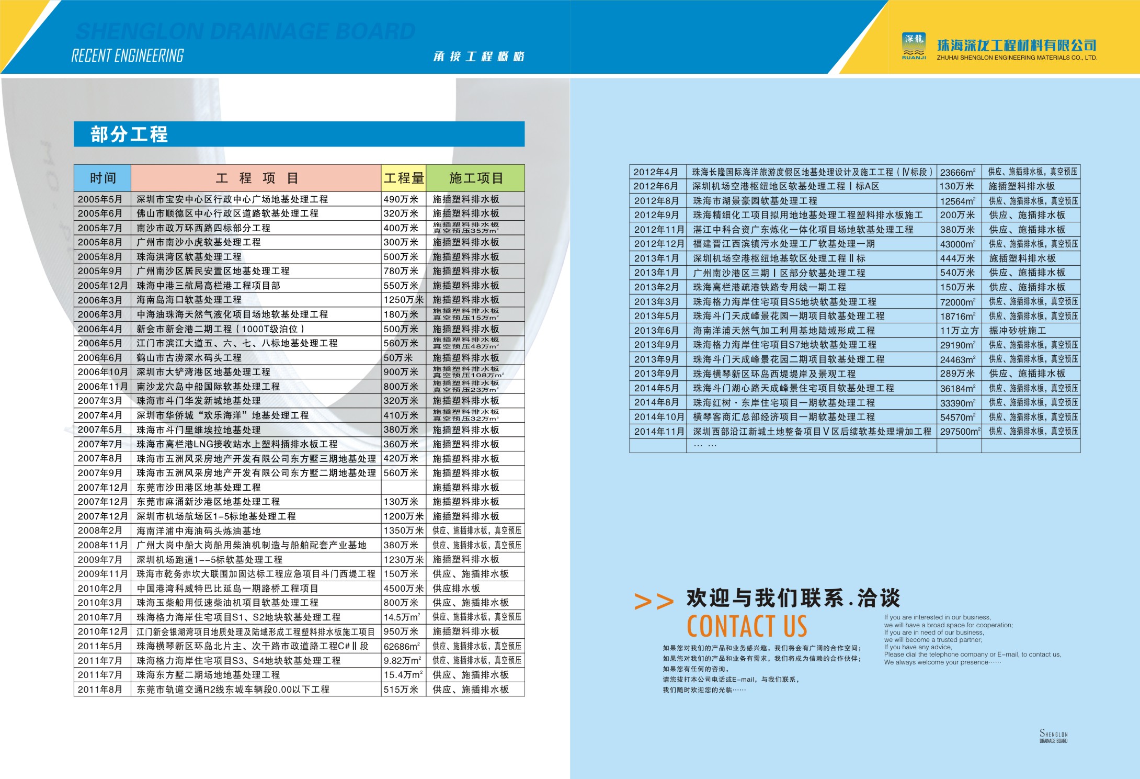The image size is (1140, 779).
Task: Click the orange double-arrow contact icon
Action: pyautogui.click(x=654, y=602)
